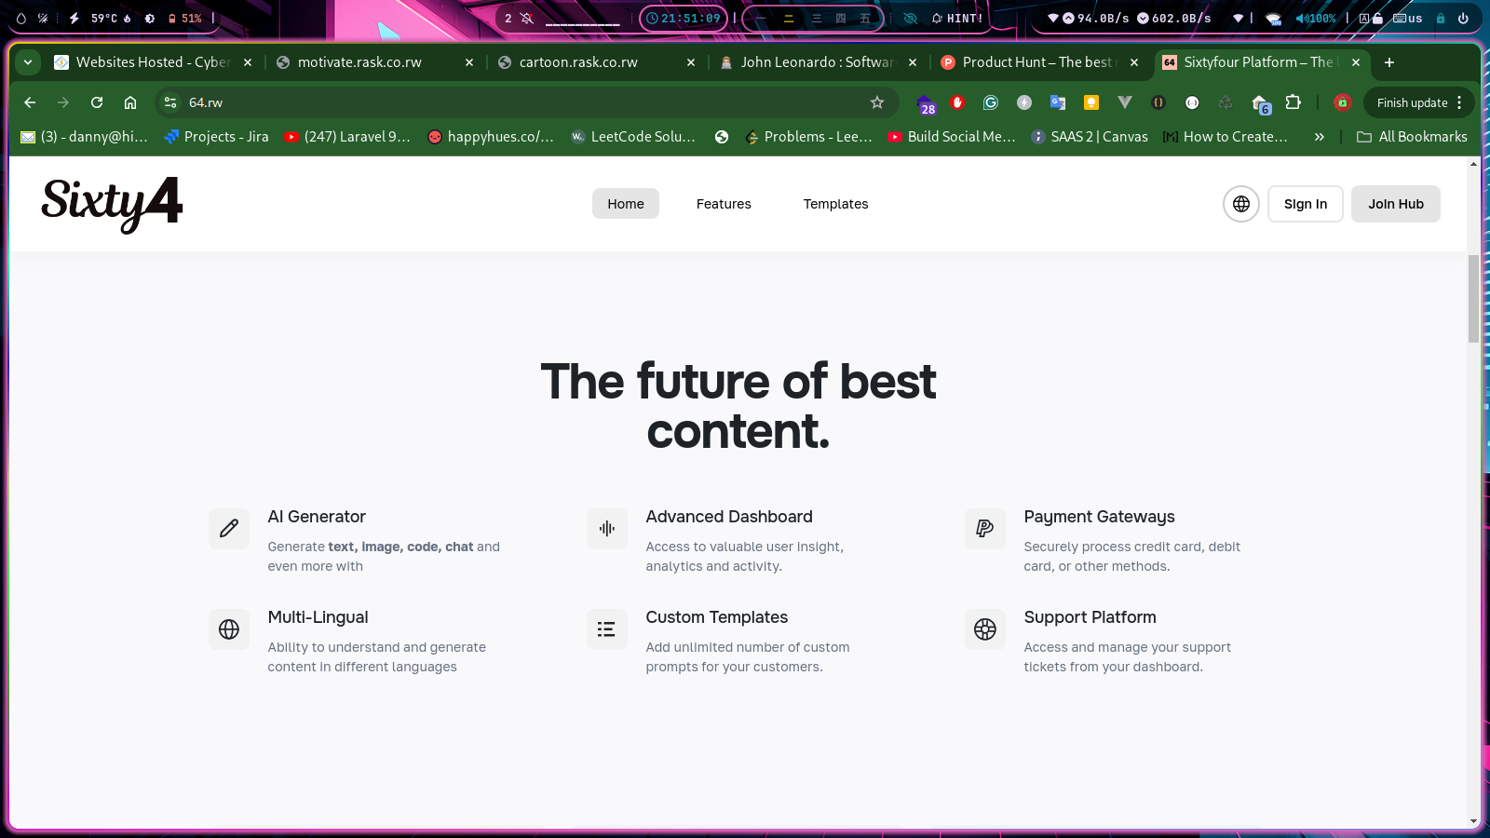Open the Google Translate extension
The width and height of the screenshot is (1490, 838).
click(1058, 102)
